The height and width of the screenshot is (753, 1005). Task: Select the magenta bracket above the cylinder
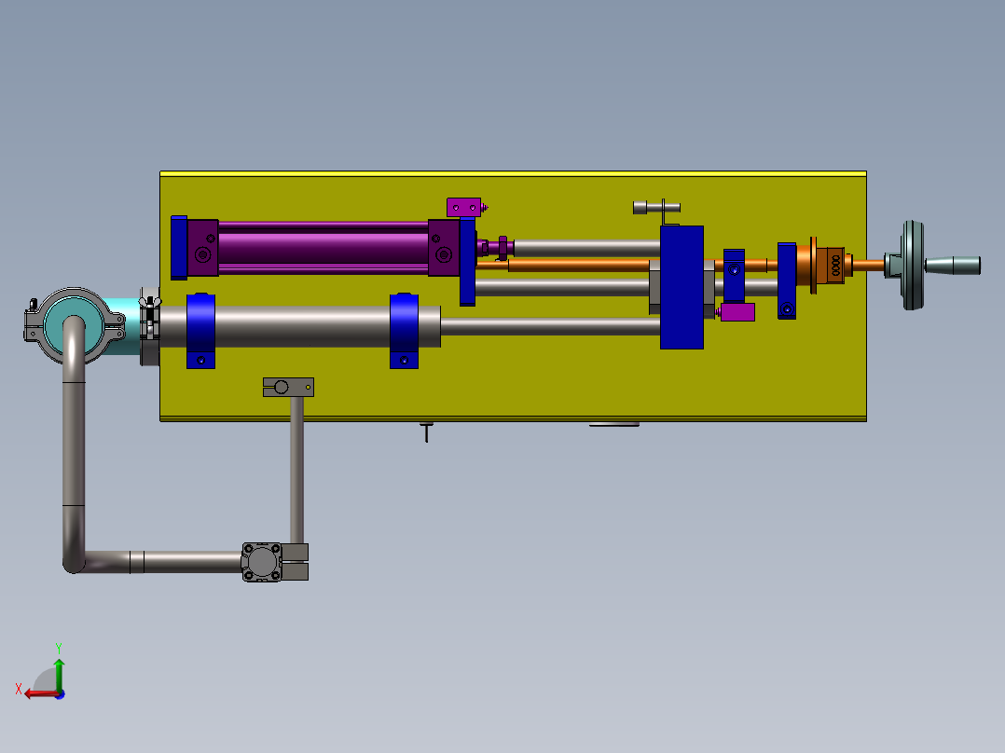463,207
